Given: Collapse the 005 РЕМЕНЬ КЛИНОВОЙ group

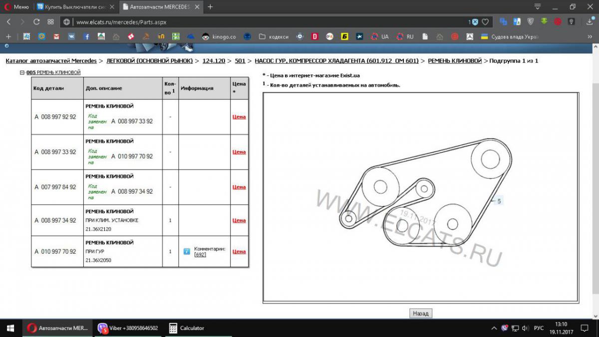Looking at the screenshot, I should pyautogui.click(x=22, y=72).
